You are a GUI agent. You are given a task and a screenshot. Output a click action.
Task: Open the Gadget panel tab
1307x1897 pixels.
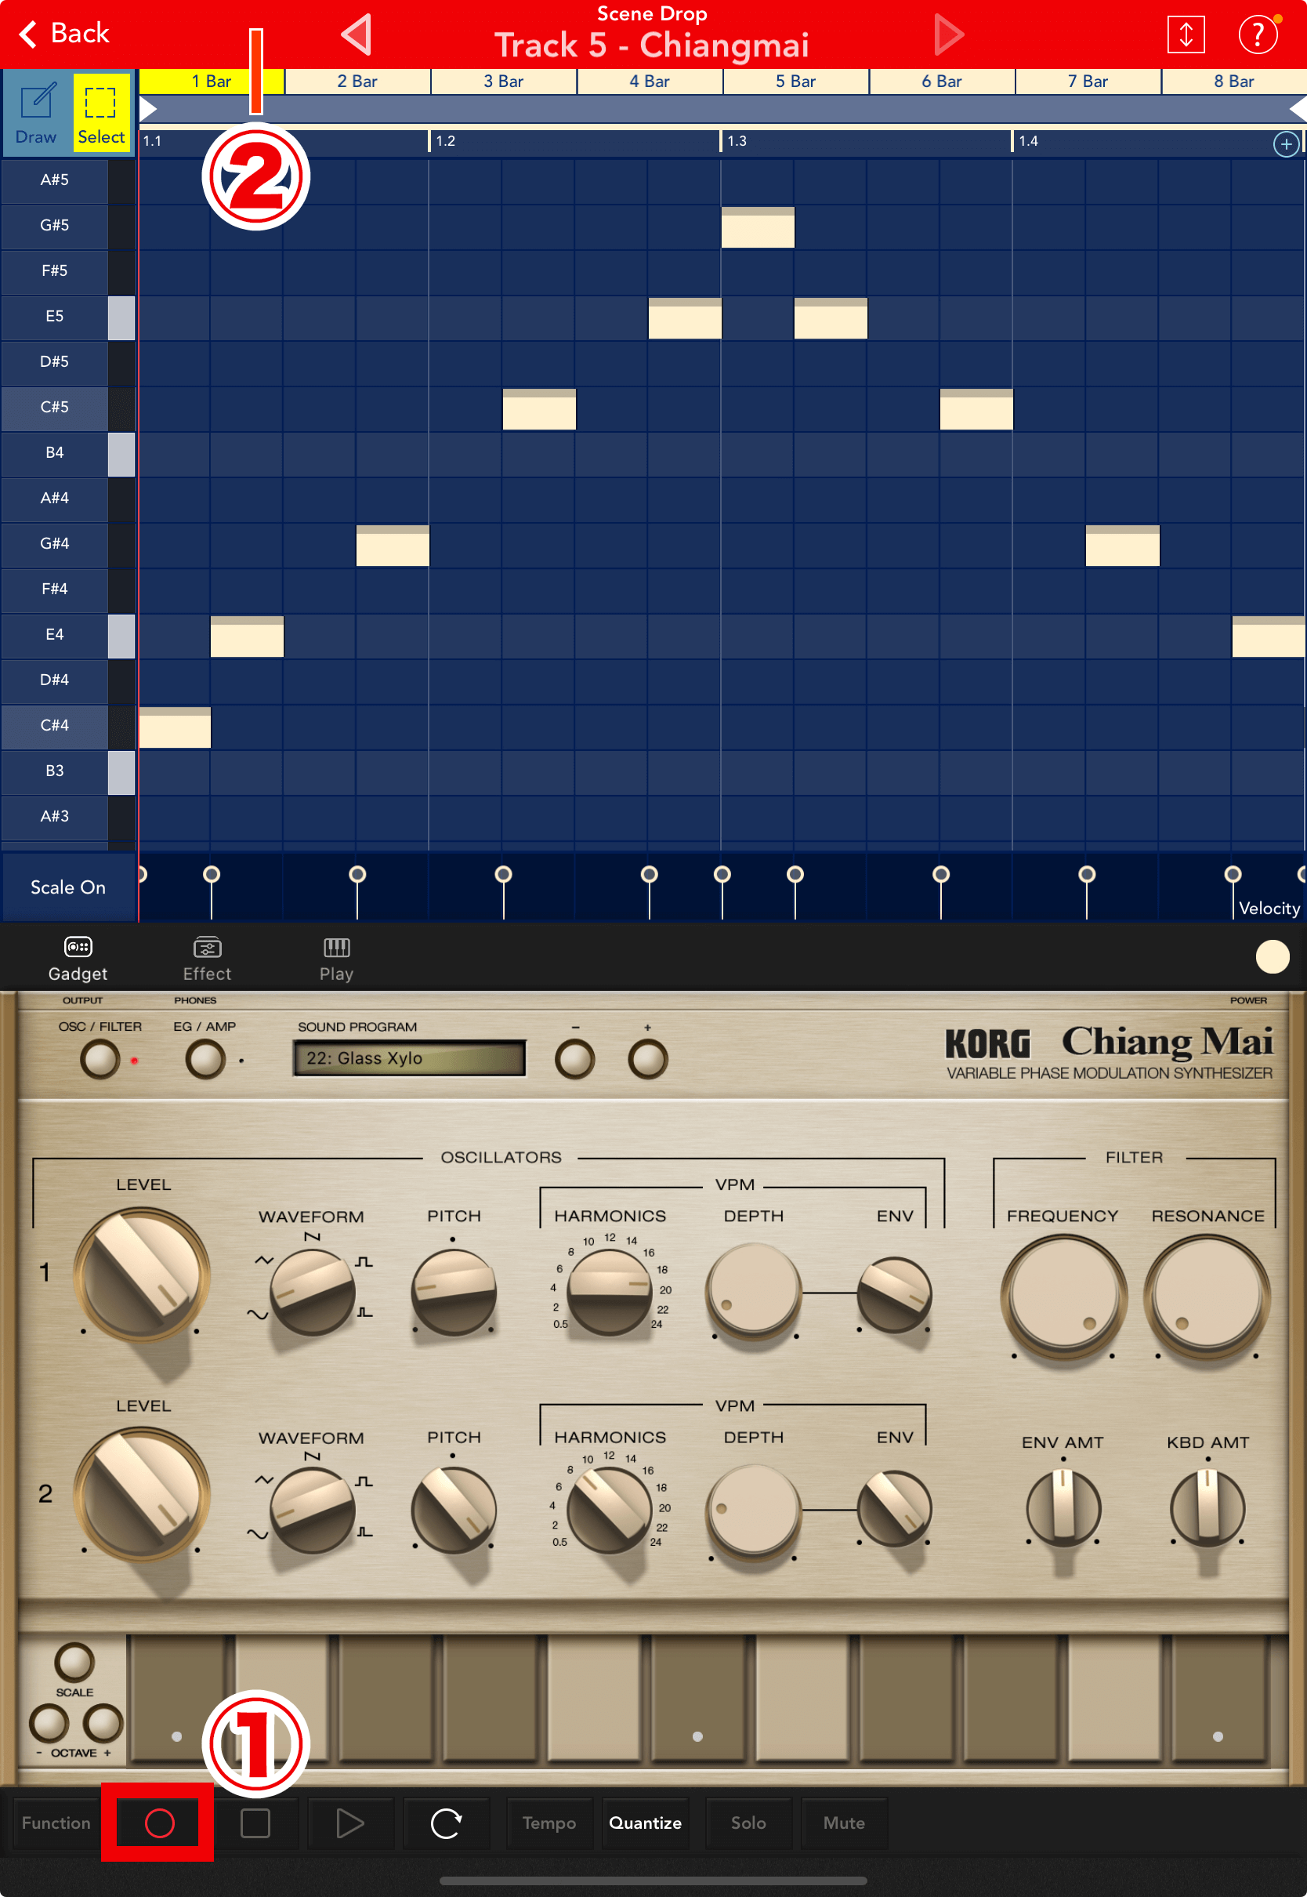(78, 959)
